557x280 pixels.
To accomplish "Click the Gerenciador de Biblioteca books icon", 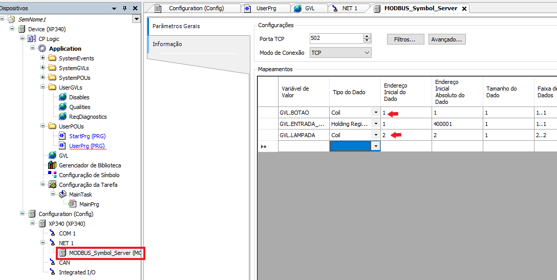I will coord(52,165).
